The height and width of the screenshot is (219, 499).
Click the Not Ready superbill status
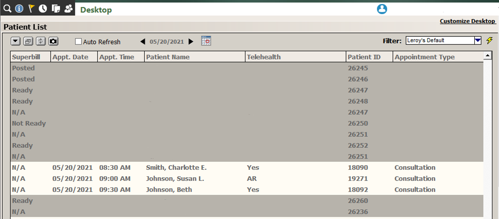[x=29, y=124]
